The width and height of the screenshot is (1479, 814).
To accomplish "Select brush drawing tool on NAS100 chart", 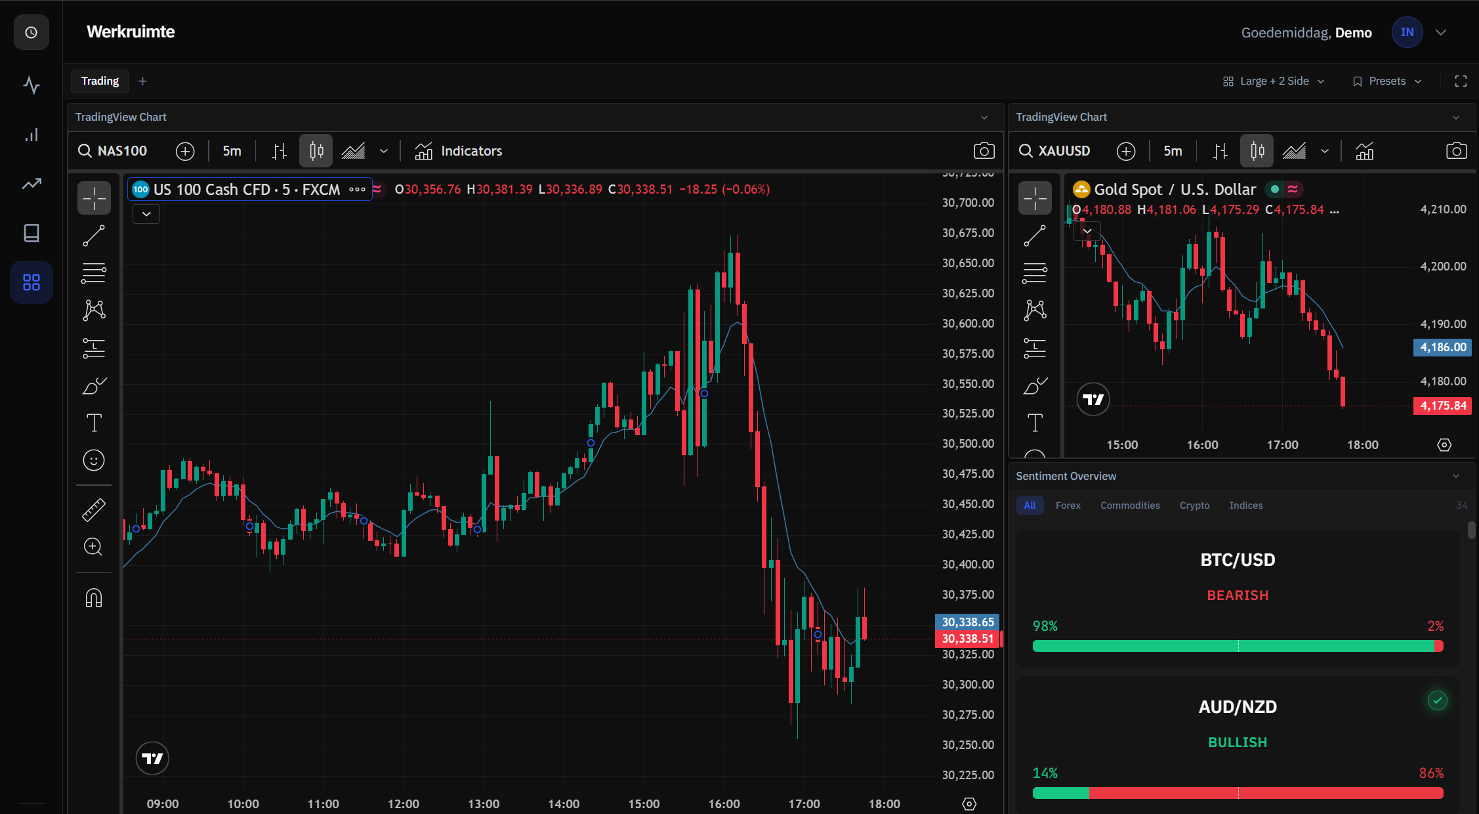I will pos(94,385).
